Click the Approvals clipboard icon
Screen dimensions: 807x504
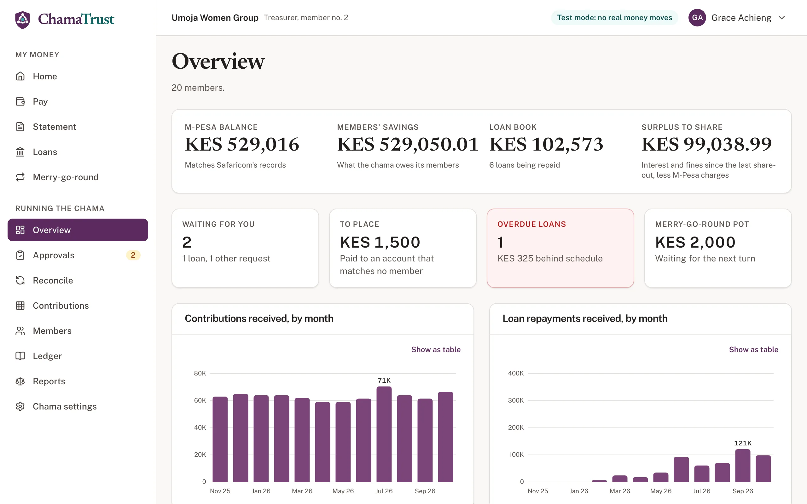(x=20, y=255)
